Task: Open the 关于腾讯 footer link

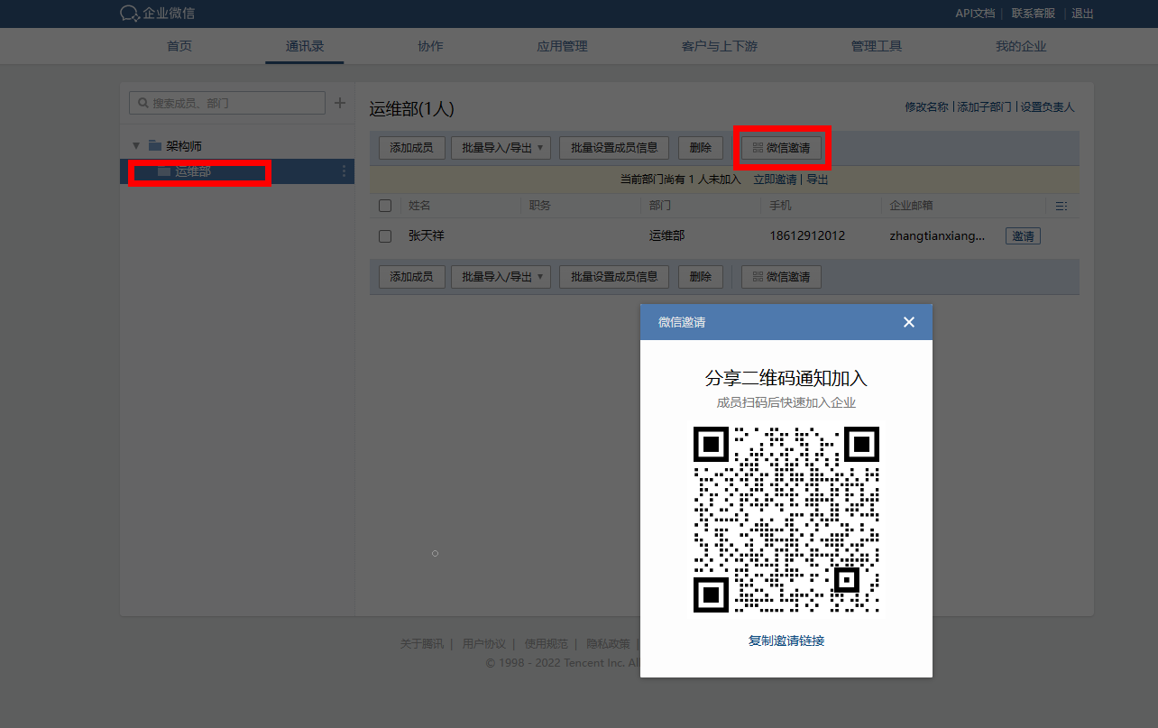Action: (x=422, y=644)
